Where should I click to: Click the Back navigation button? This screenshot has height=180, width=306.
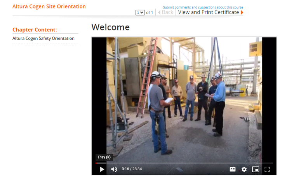pos(167,12)
